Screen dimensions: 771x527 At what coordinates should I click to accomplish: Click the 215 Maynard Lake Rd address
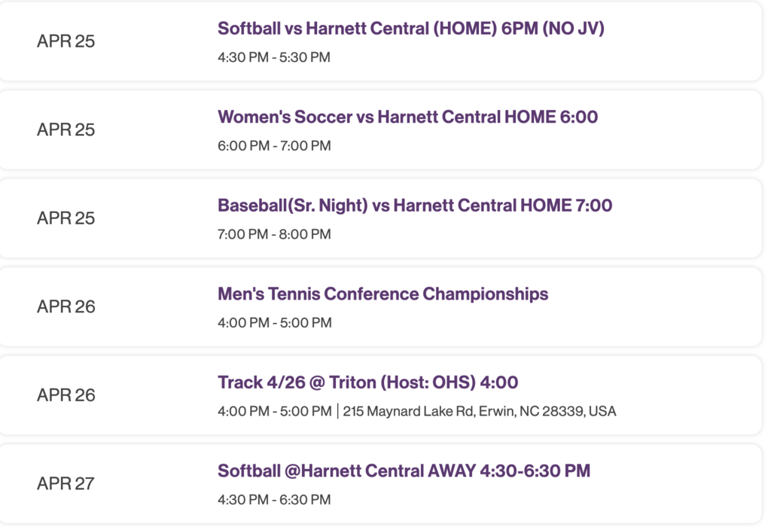pos(480,412)
